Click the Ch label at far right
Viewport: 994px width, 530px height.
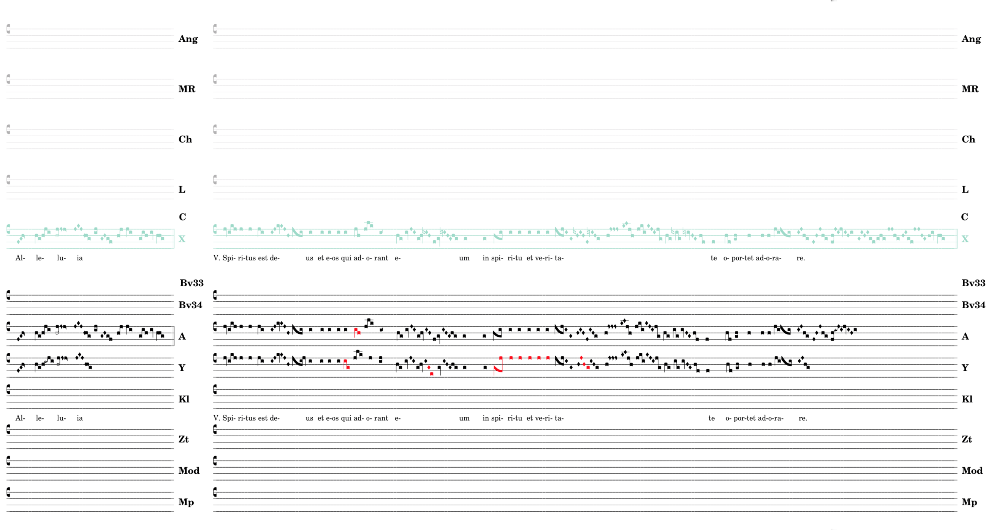click(968, 139)
